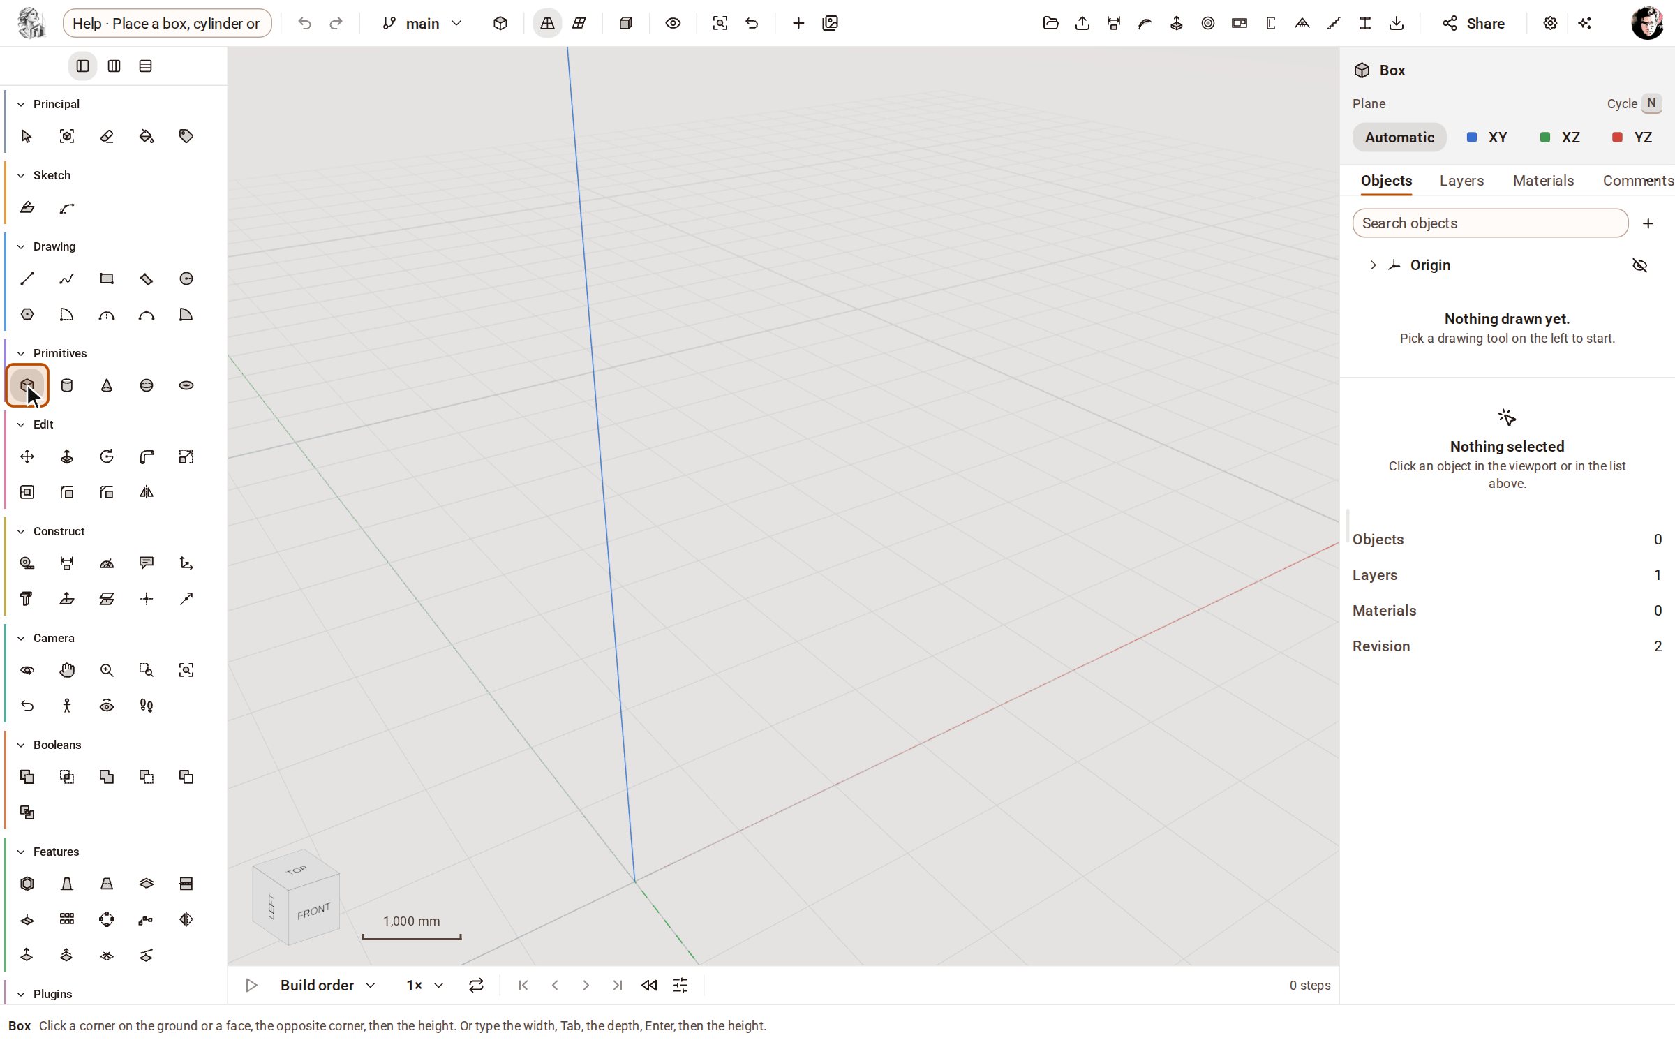Viewport: 1675px width, 1047px height.
Task: Select the Objects tab
Action: (1386, 181)
